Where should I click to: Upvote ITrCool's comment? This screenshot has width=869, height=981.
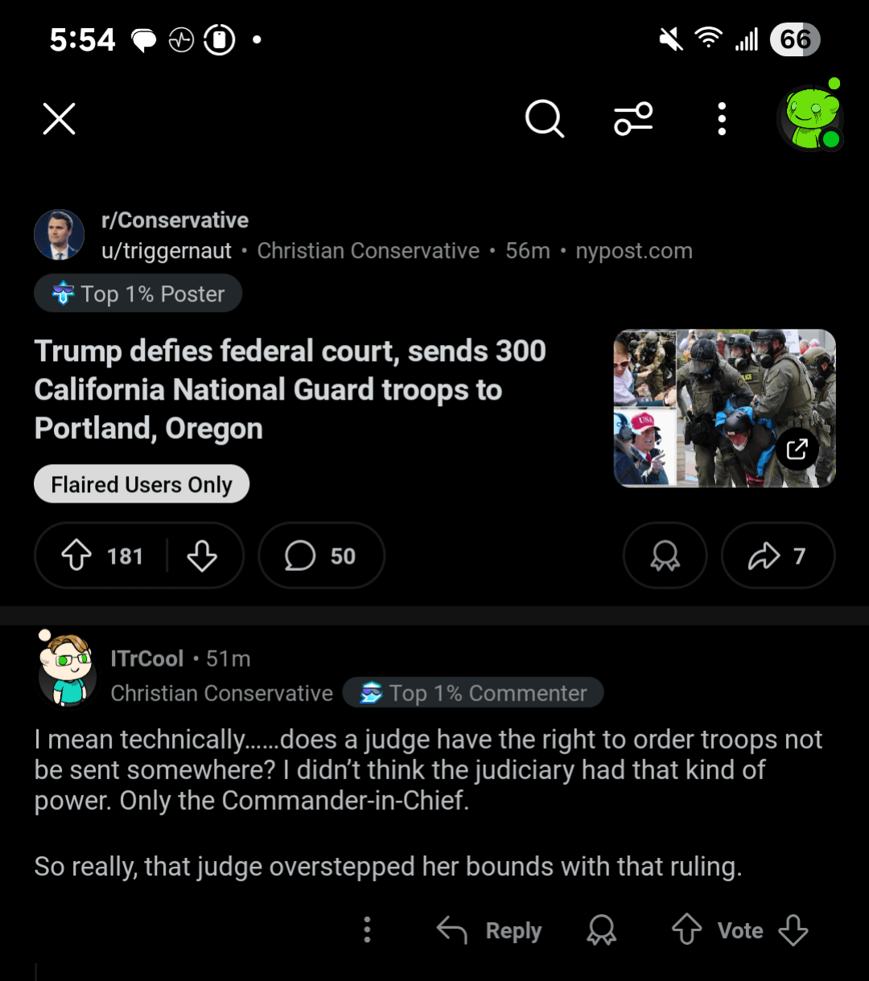click(x=686, y=930)
